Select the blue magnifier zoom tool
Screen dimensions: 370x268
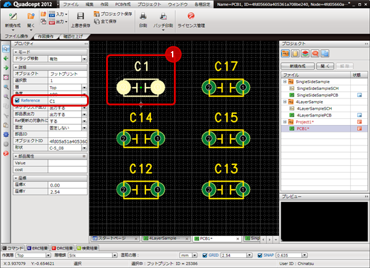pyautogui.click(x=6, y=87)
